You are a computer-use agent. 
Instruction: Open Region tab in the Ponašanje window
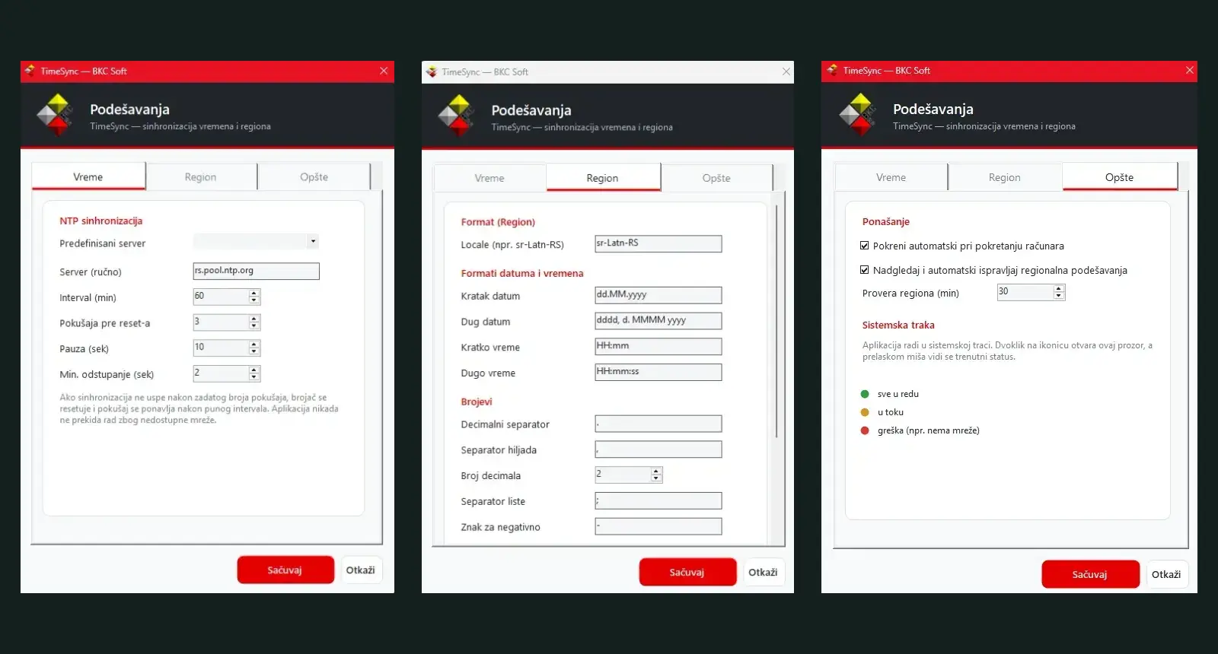pos(1005,177)
